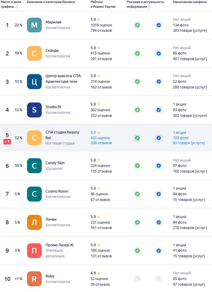Click the blue verified badge for Марилав
This screenshot has width=212, height=292.
coord(159,25)
